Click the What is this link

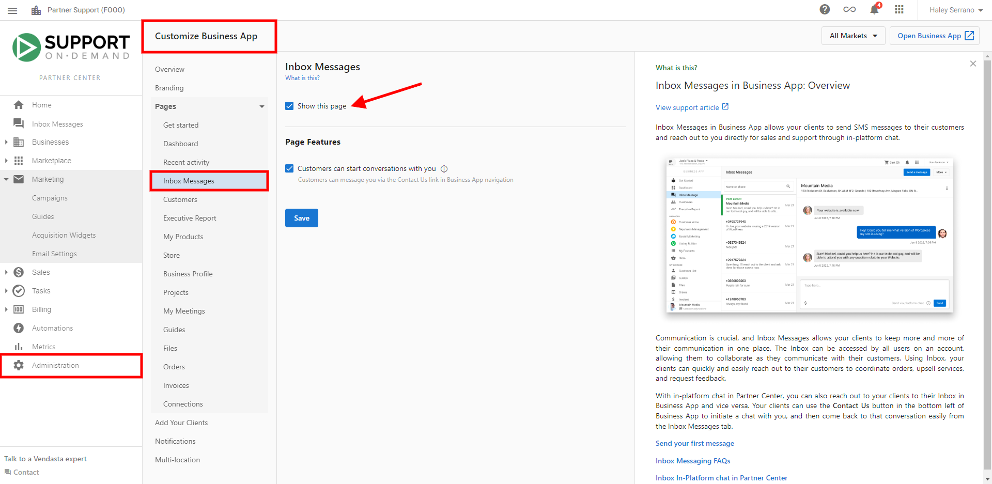[302, 78]
